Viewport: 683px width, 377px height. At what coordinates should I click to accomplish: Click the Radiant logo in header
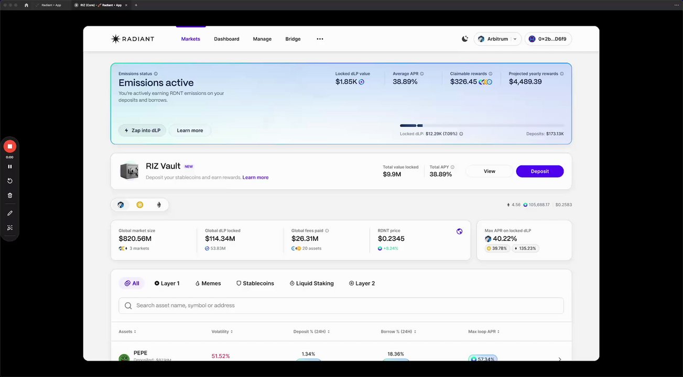pyautogui.click(x=133, y=39)
